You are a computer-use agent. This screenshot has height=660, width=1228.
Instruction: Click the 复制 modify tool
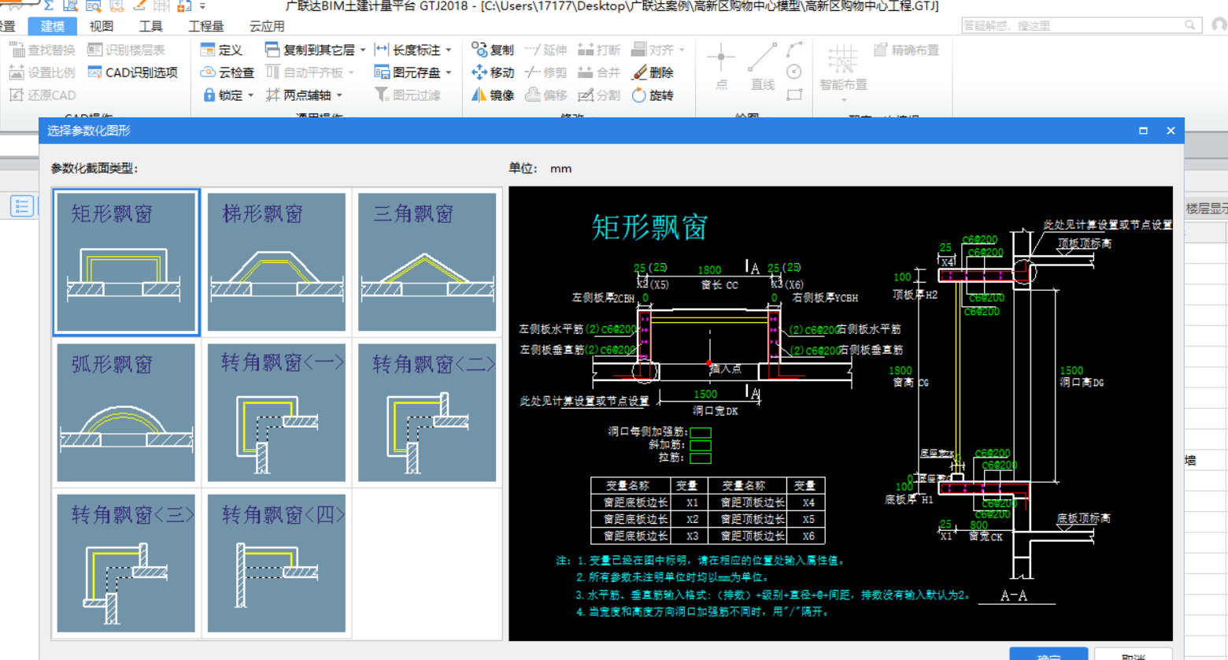coord(493,50)
